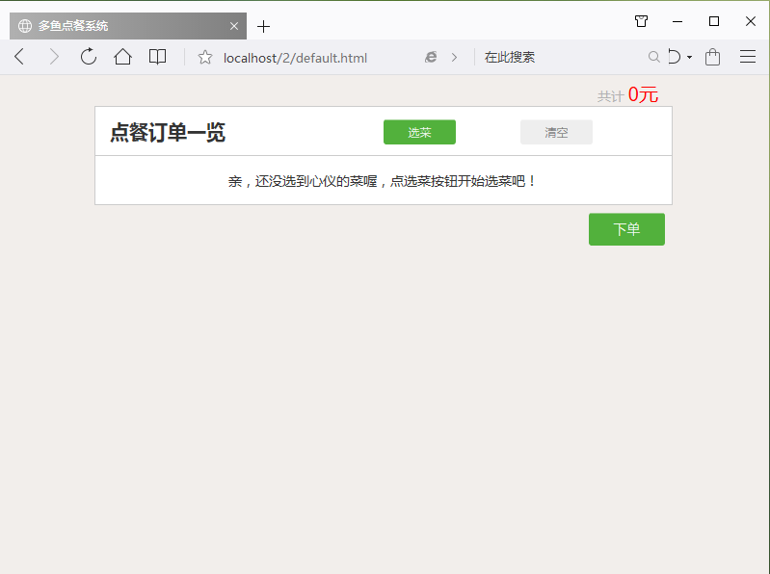The width and height of the screenshot is (770, 574).
Task: Open the undo-close D-shaped icon
Action: (675, 57)
